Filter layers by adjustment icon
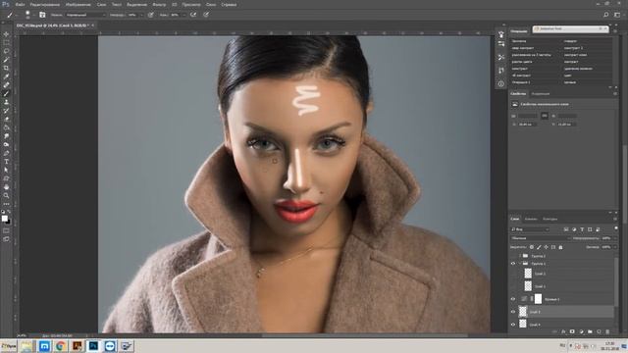The image size is (628, 353). 574,229
